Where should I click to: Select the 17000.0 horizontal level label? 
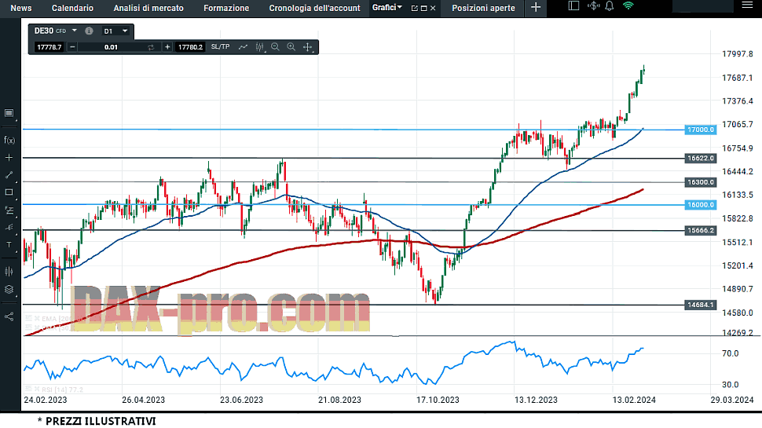pyautogui.click(x=700, y=130)
